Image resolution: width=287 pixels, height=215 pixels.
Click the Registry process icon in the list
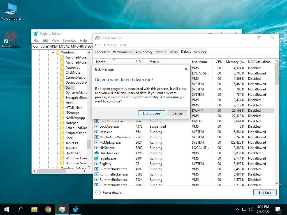tap(96, 163)
